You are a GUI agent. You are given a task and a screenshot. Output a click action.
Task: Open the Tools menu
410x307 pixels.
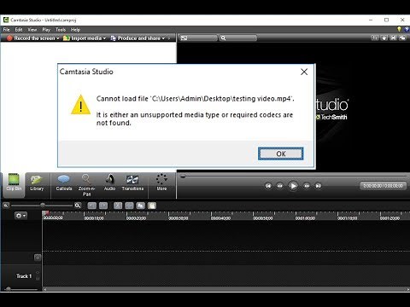pos(61,30)
